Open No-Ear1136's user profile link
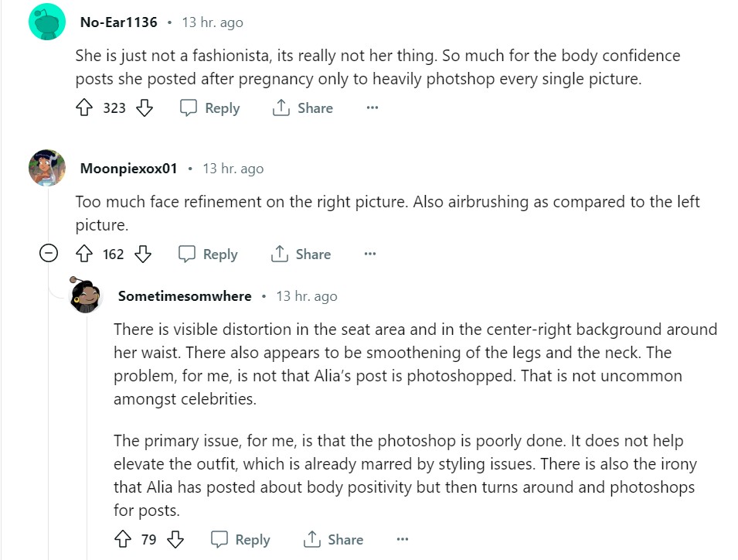Image resolution: width=738 pixels, height=560 pixels. click(x=118, y=22)
